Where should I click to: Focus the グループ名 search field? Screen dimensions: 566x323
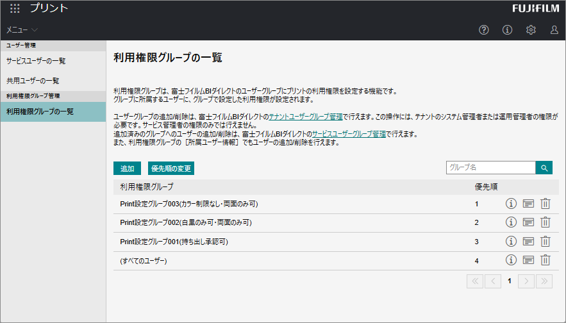[x=490, y=167]
